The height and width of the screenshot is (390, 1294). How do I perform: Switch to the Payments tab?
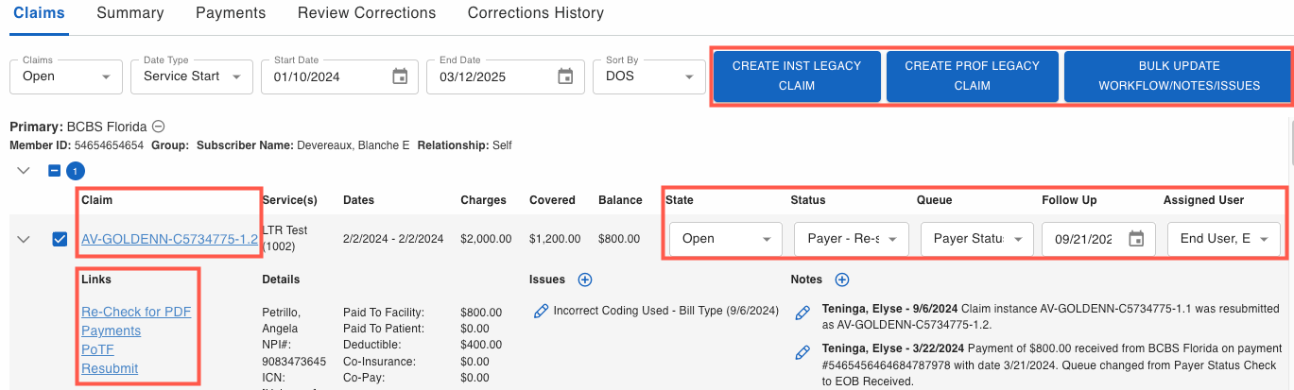tap(231, 13)
